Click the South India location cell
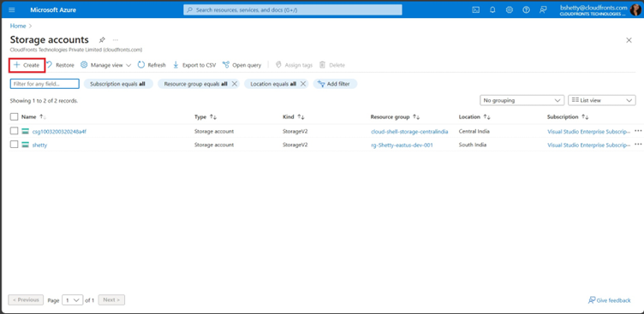 [x=473, y=145]
